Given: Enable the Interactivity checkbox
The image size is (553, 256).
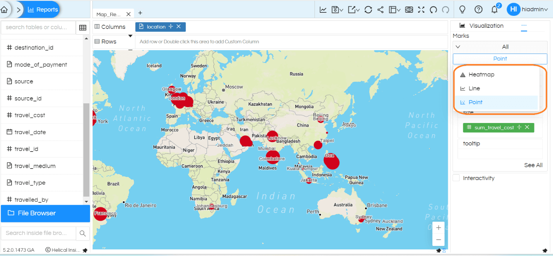Looking at the screenshot, I should [x=456, y=178].
